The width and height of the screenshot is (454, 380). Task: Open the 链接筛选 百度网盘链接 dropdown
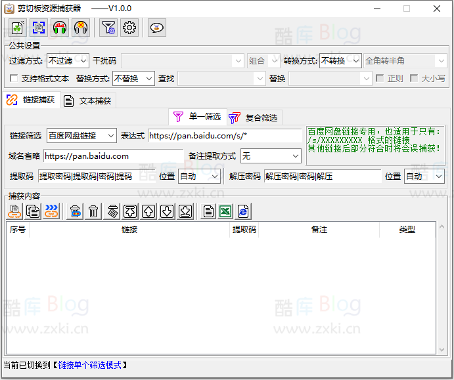tap(81, 135)
